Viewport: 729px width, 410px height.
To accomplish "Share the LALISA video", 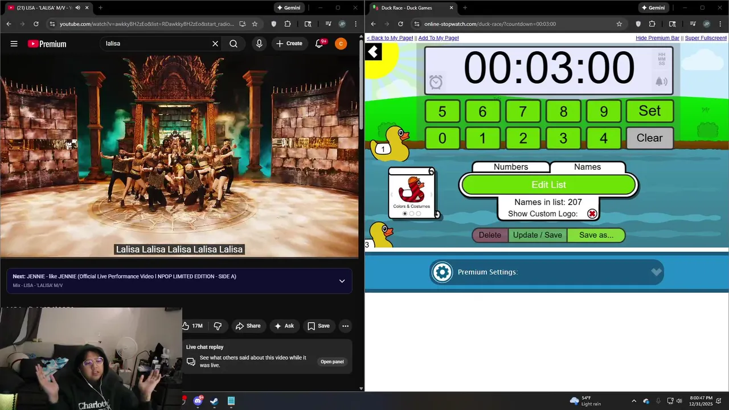I will coord(248,326).
